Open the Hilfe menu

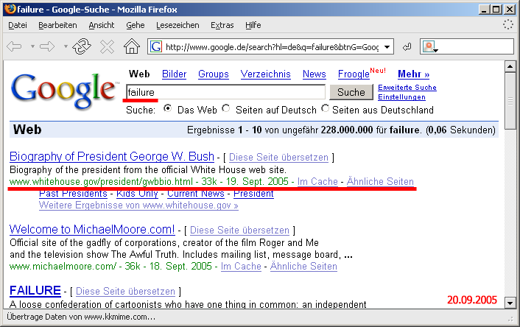(253, 25)
